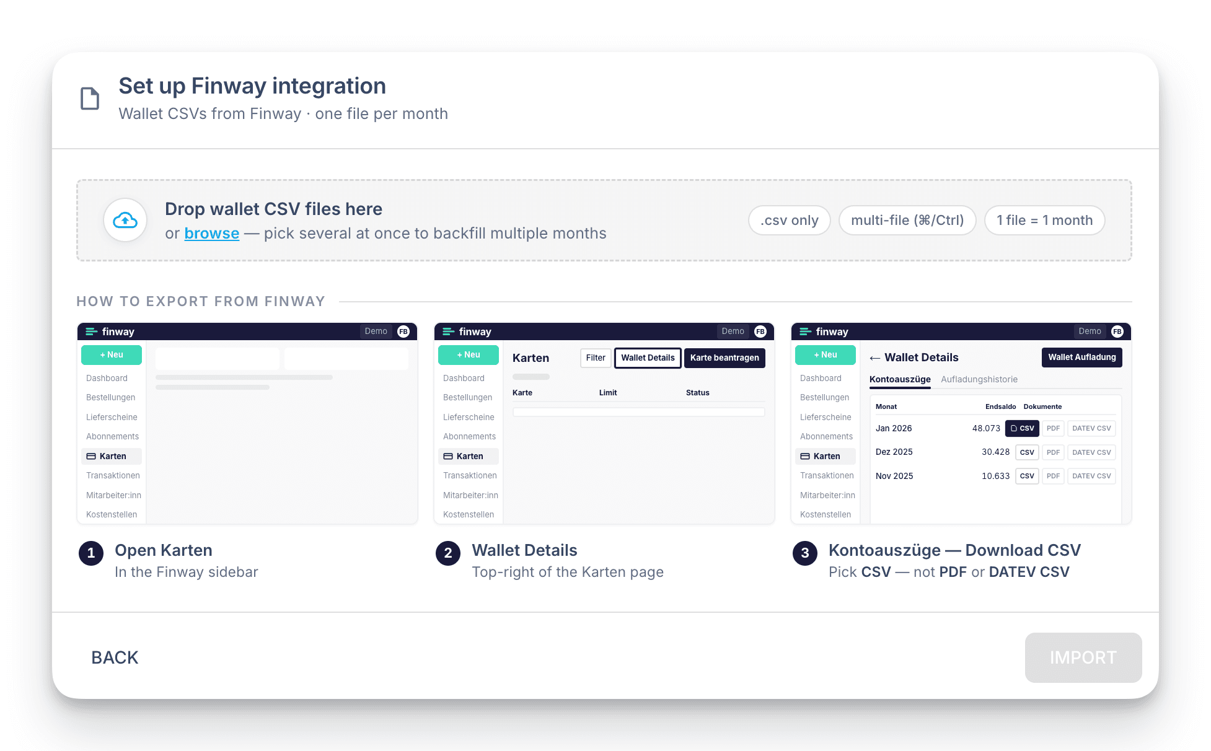The height and width of the screenshot is (751, 1211).
Task: Click the 'multi-file (⌘/Ctrl)' chip
Action: [907, 220]
